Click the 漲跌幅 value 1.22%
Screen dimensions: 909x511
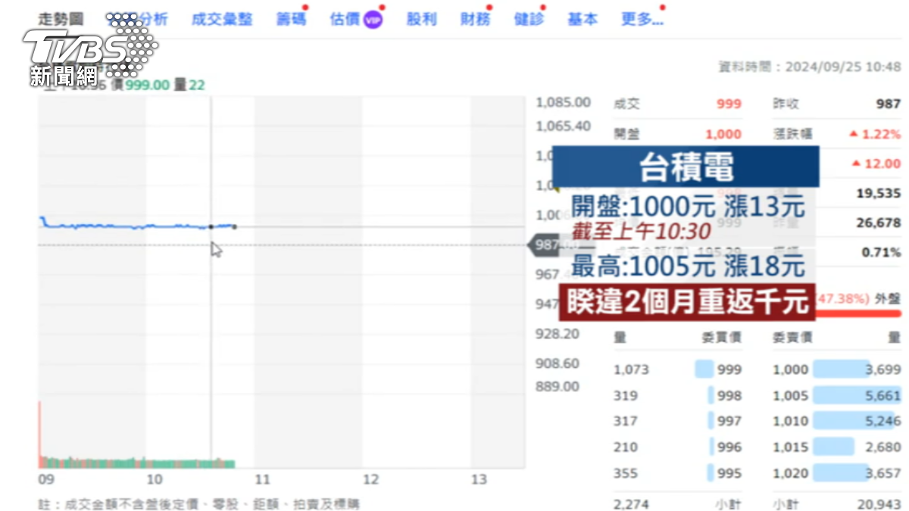(x=875, y=134)
